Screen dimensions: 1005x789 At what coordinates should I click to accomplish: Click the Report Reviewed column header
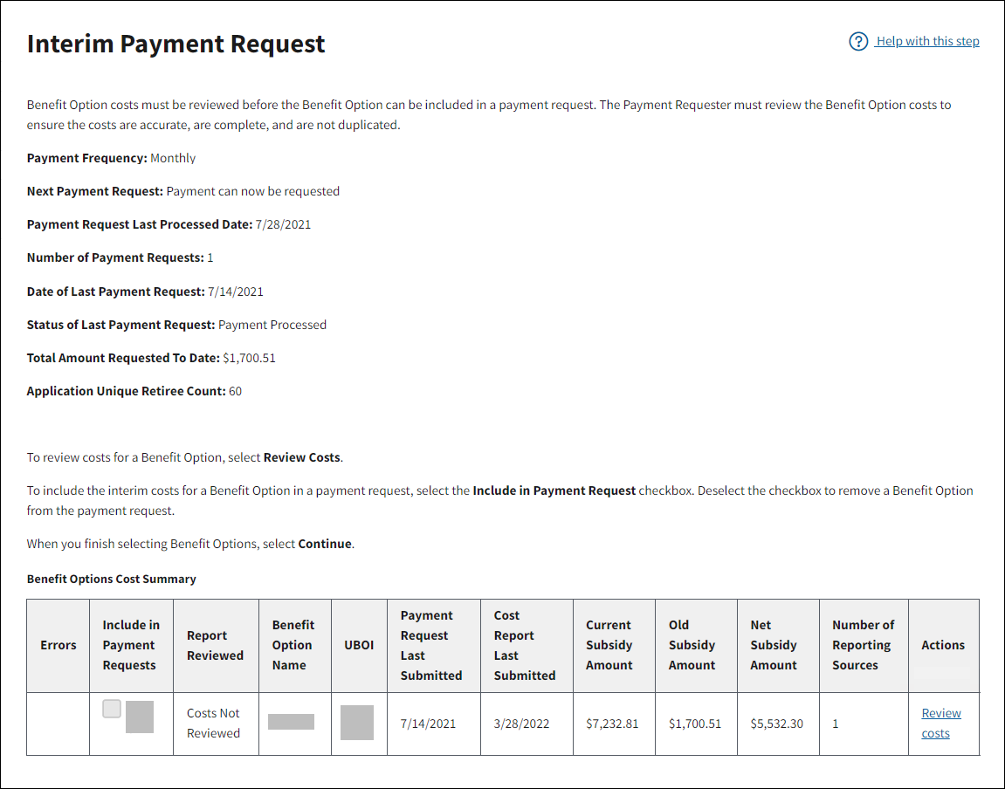click(215, 645)
